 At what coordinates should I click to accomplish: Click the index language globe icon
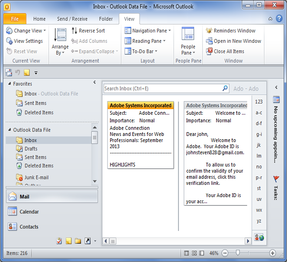(x=259, y=237)
